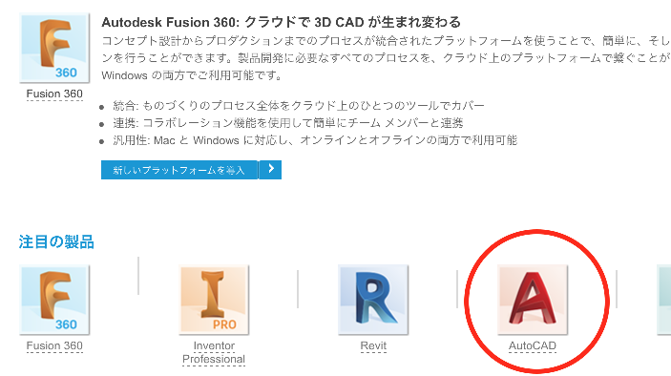Open the Fusion 360 link under the headline icon
This screenshot has width=671, height=376.
pyautogui.click(x=54, y=94)
